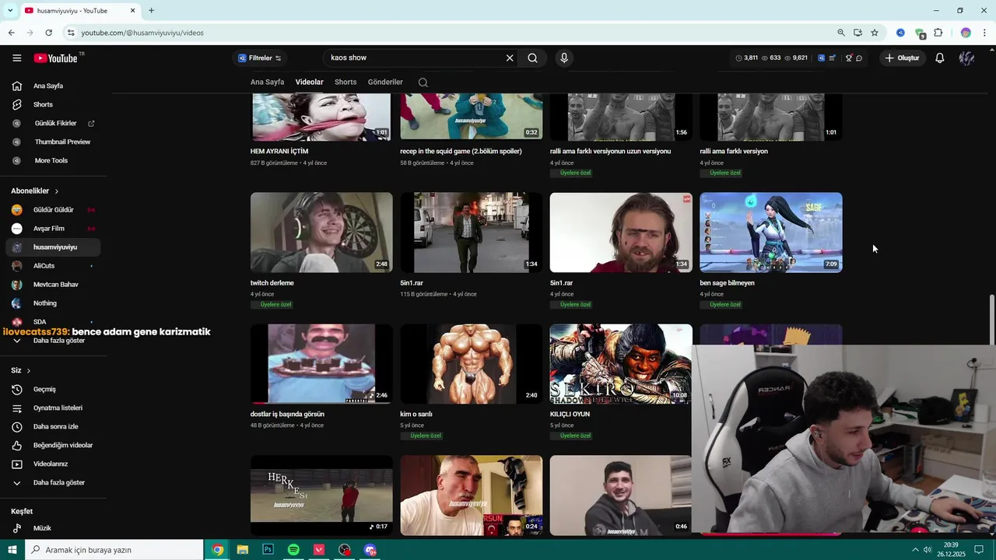
Task: Open the list icon next to vidIQ
Action: (832, 58)
